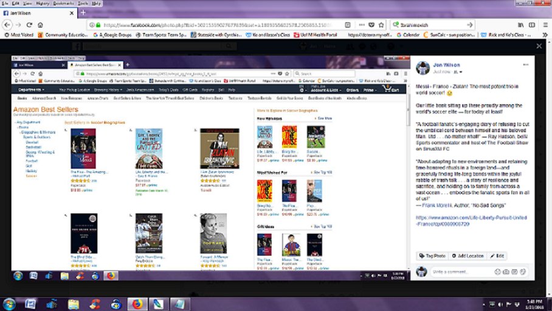Post a GIF in comment
Image resolution: width=552 pixels, height=311 pixels.
tap(514, 272)
